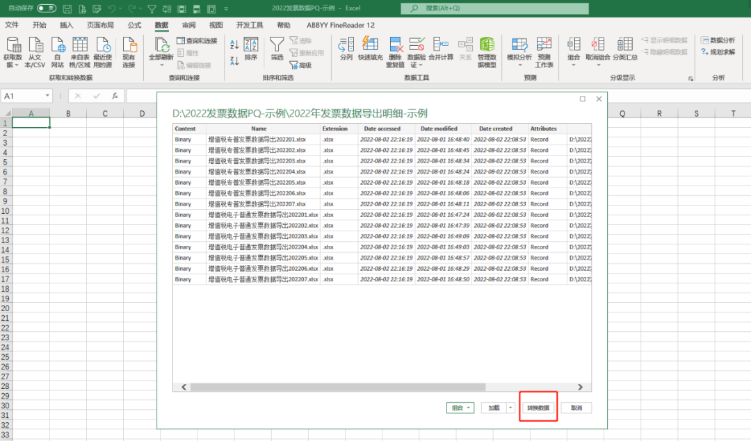Toggle the AutoSave (自动保存) switch
Image resolution: width=751 pixels, height=441 pixels.
[47, 8]
